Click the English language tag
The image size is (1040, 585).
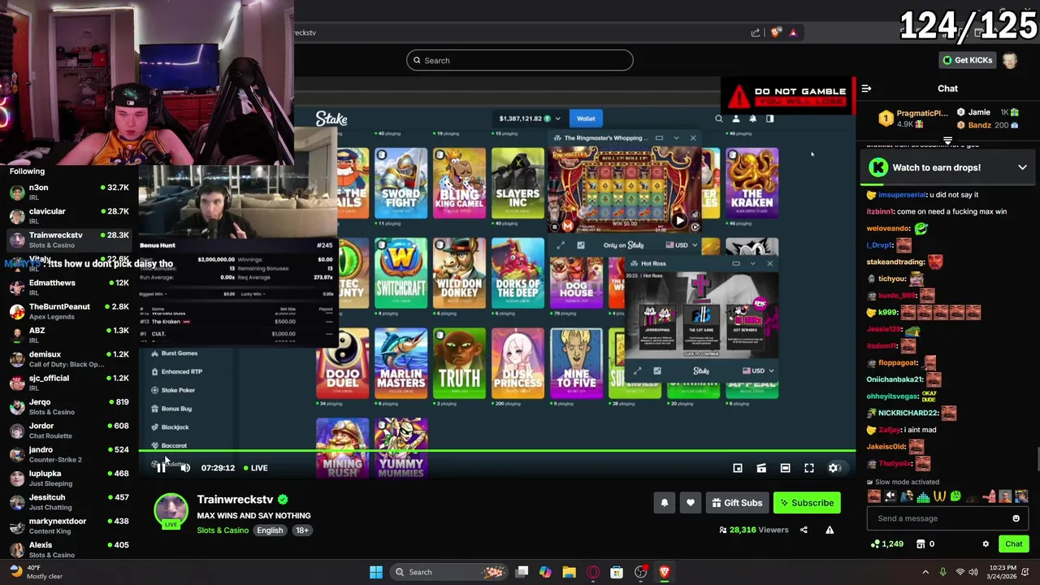[270, 531]
